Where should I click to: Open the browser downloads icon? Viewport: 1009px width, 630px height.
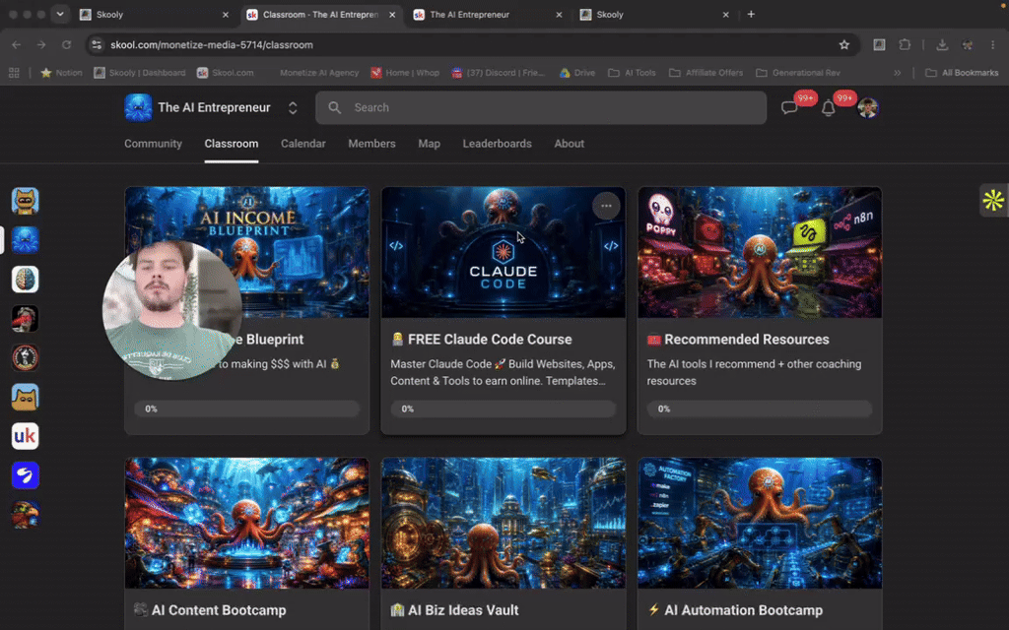pos(942,44)
